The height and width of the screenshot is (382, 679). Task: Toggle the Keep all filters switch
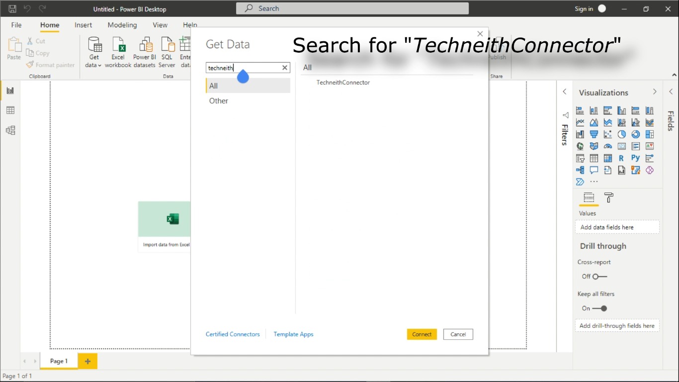click(600, 308)
